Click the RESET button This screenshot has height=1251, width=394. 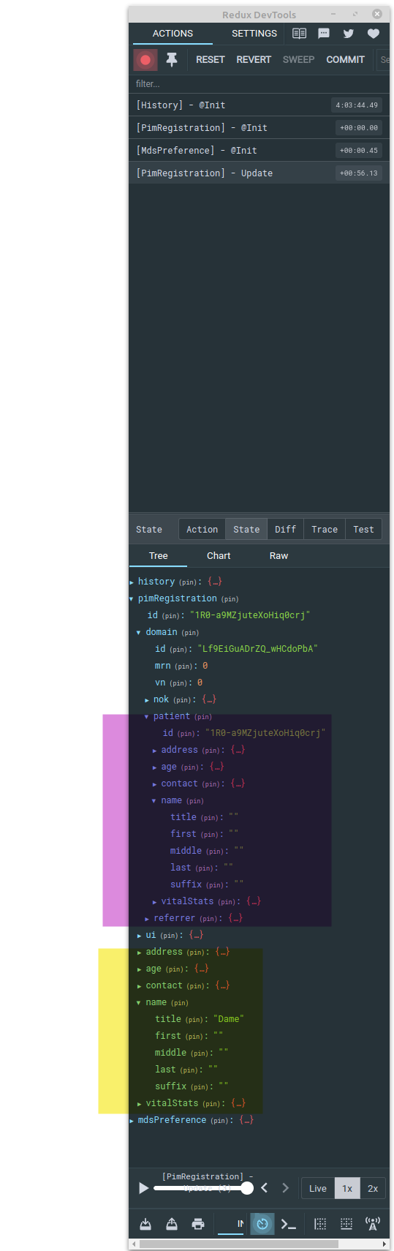point(211,60)
